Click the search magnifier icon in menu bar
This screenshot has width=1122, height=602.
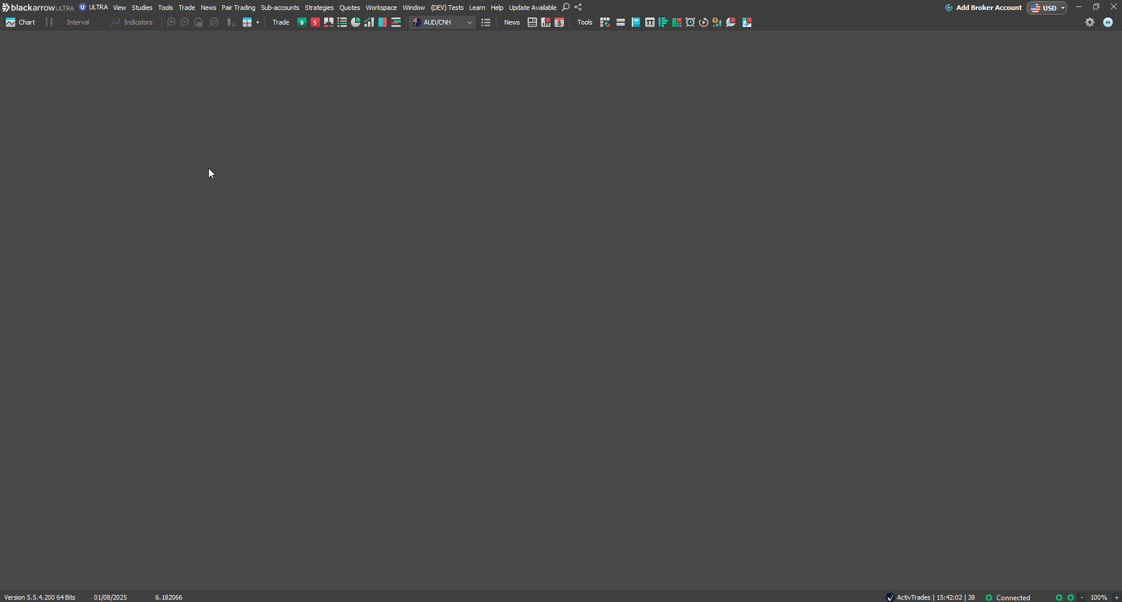point(566,8)
